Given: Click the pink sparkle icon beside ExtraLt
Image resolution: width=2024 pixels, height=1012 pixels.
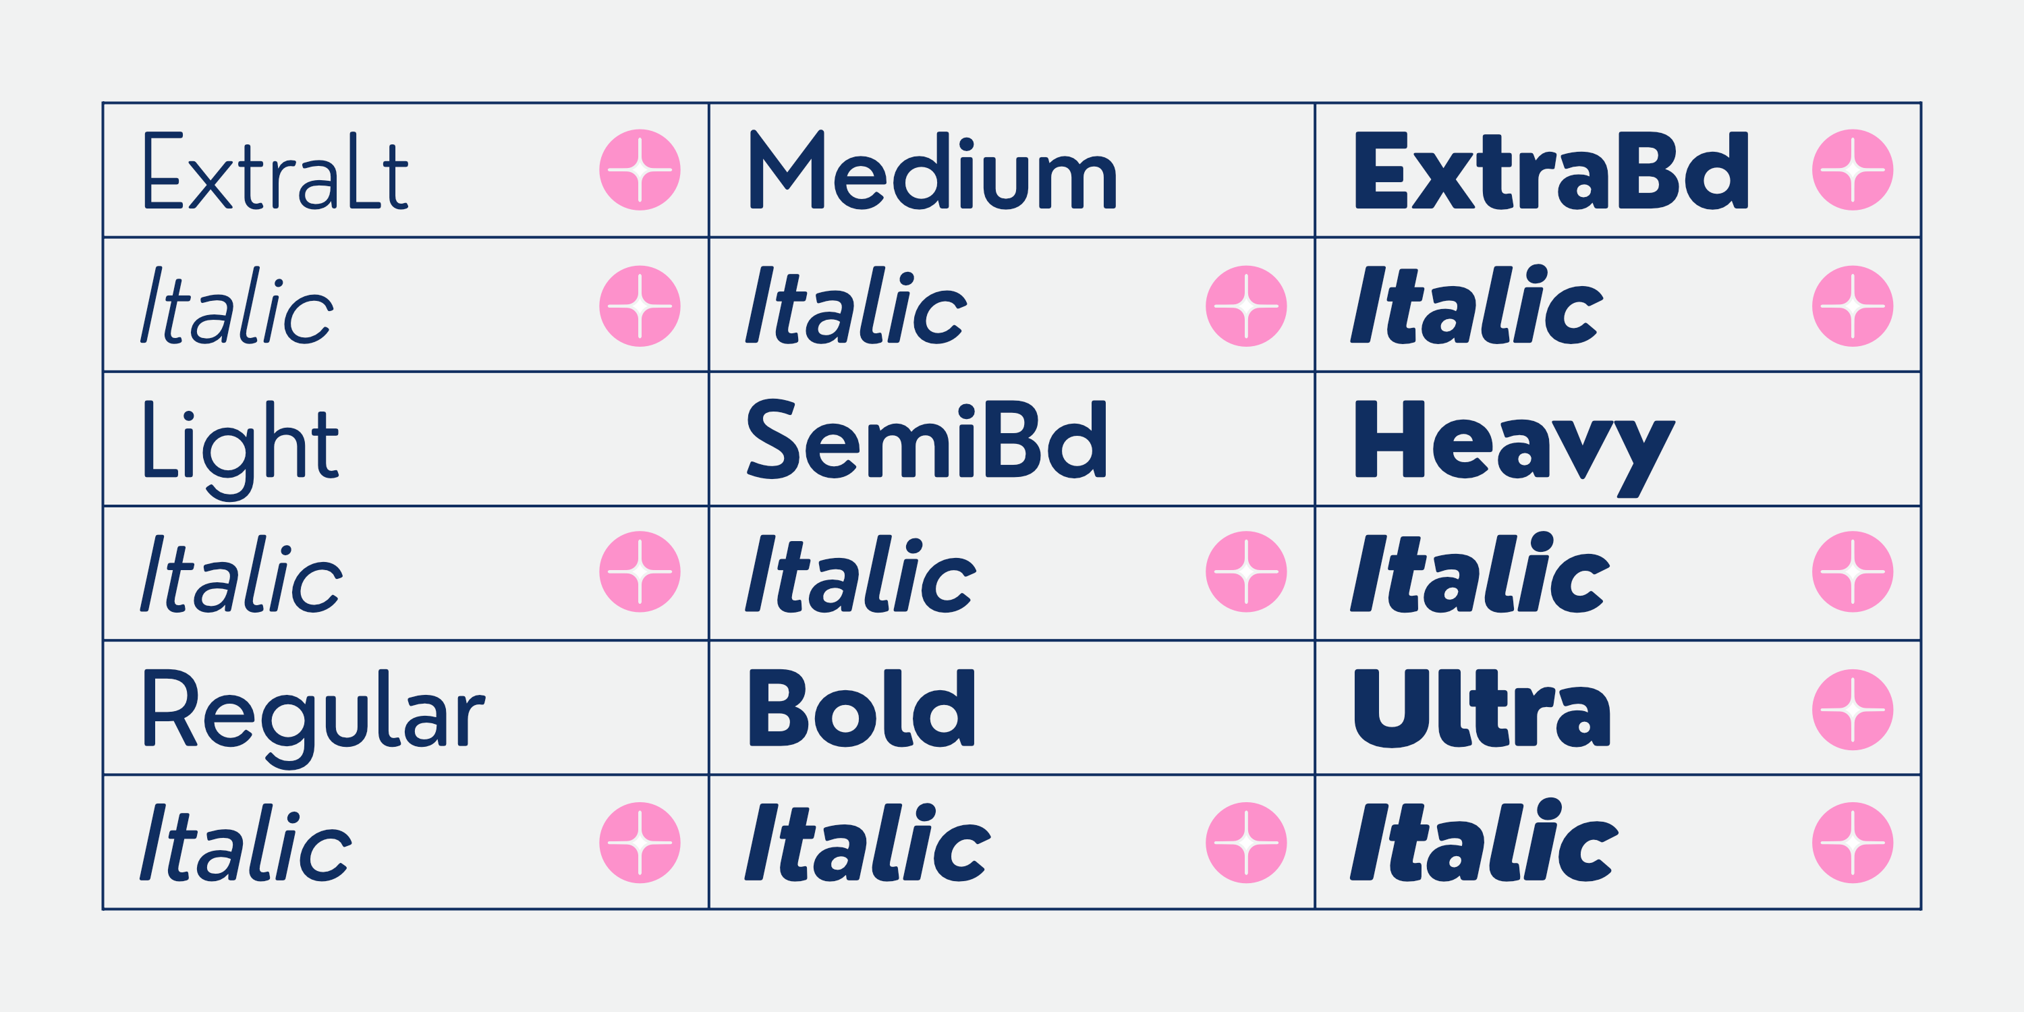Looking at the screenshot, I should click(x=640, y=170).
